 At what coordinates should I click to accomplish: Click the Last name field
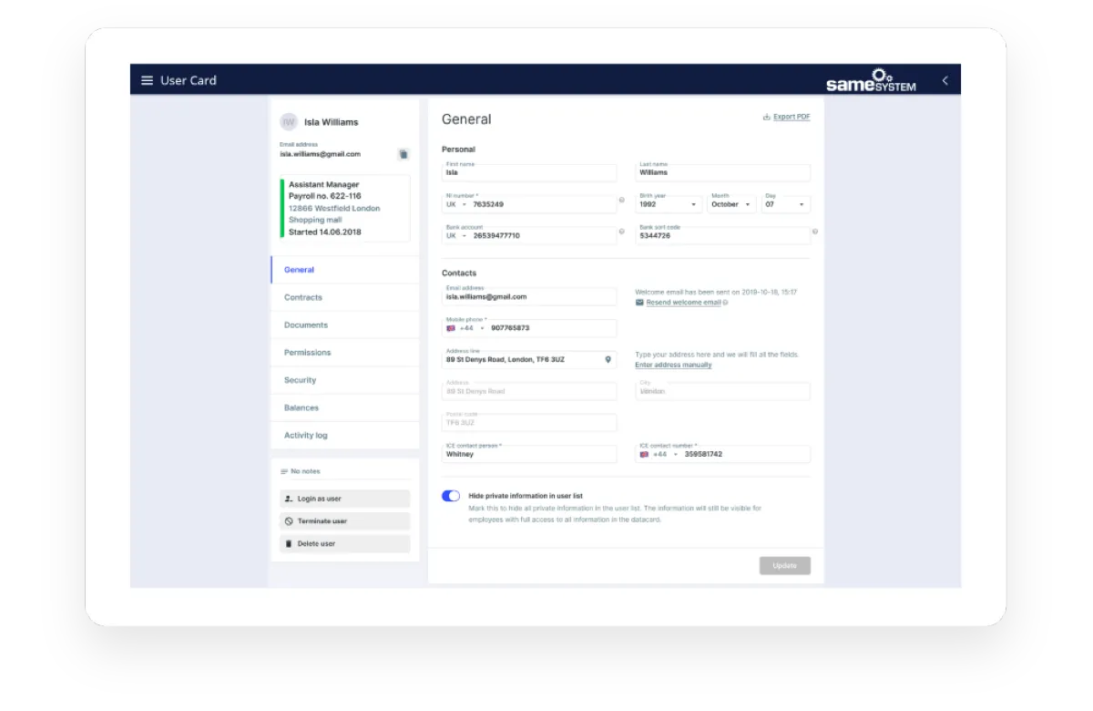722,171
